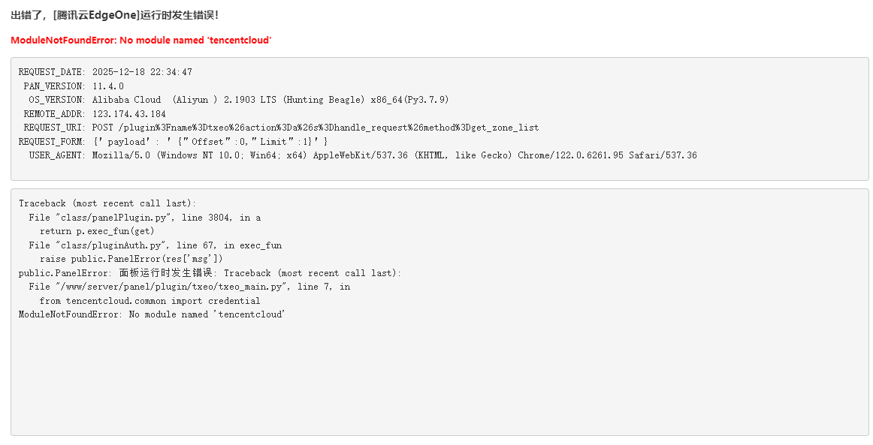Click the red ModuleNotFoundError message
Image resolution: width=873 pixels, height=445 pixels.
[141, 40]
